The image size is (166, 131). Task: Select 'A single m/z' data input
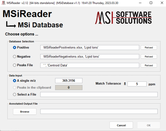click(14, 81)
